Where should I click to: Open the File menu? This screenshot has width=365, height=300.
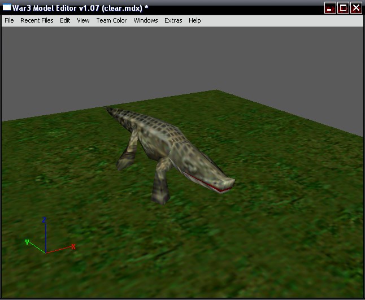click(9, 20)
